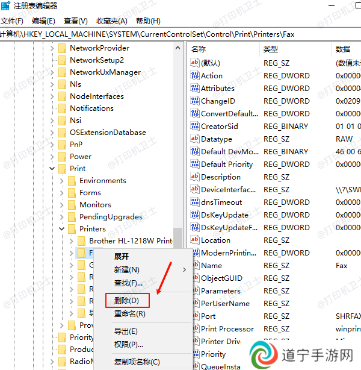Click the string icon beside Location
Image resolution: width=361 pixels, height=370 pixels.
point(195,240)
